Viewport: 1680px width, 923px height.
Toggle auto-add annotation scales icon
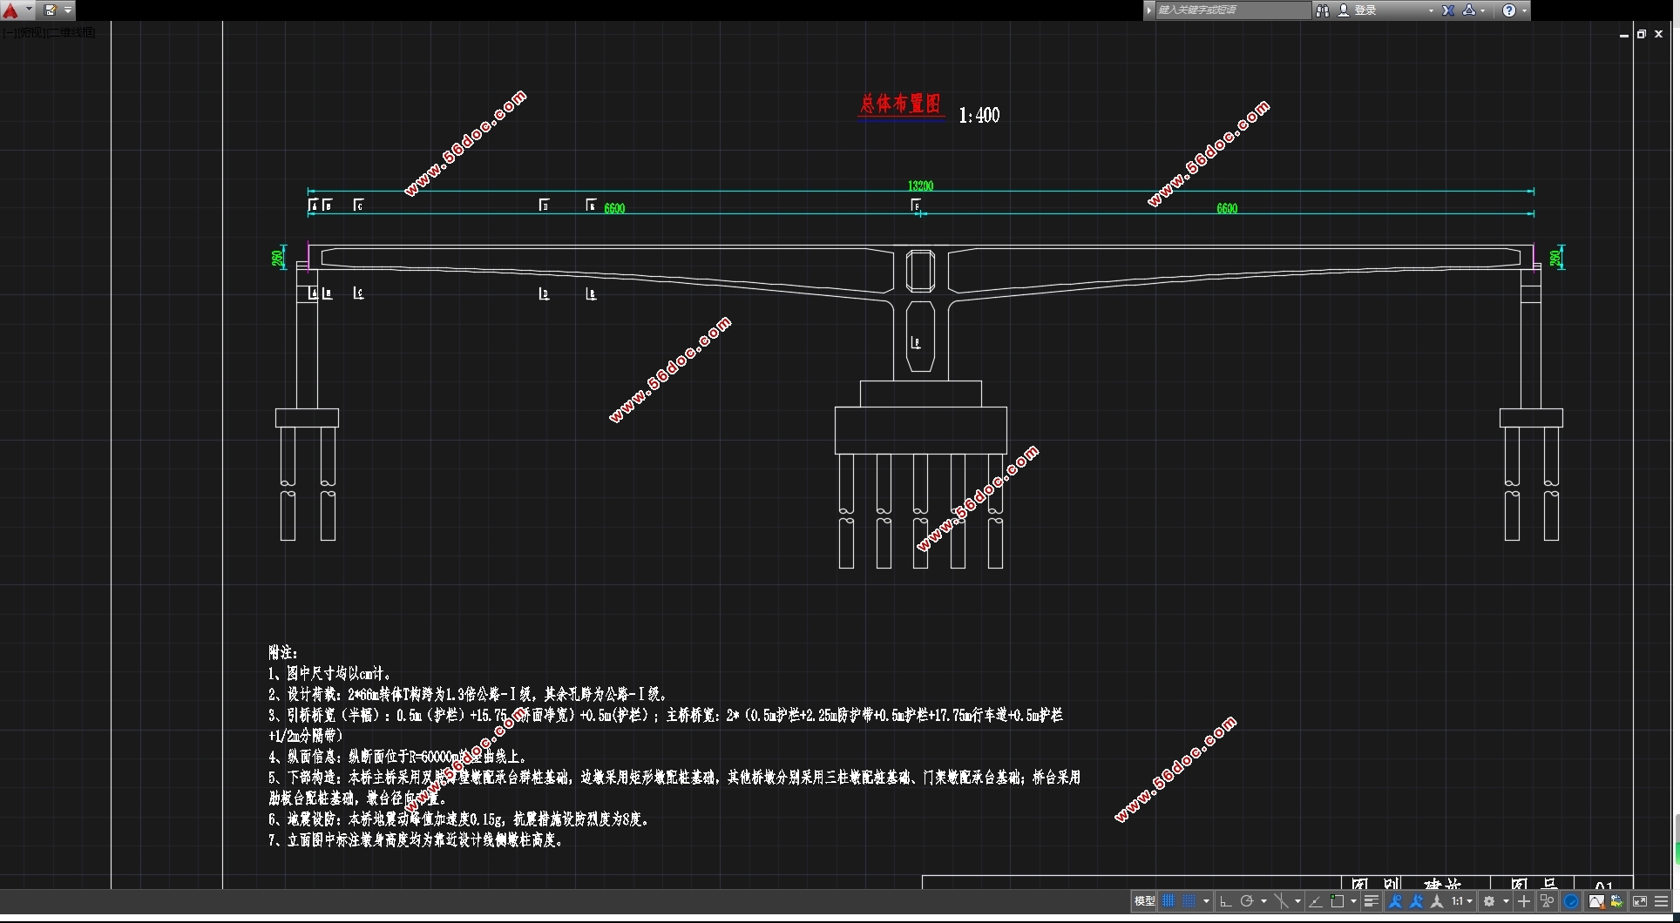(1416, 901)
